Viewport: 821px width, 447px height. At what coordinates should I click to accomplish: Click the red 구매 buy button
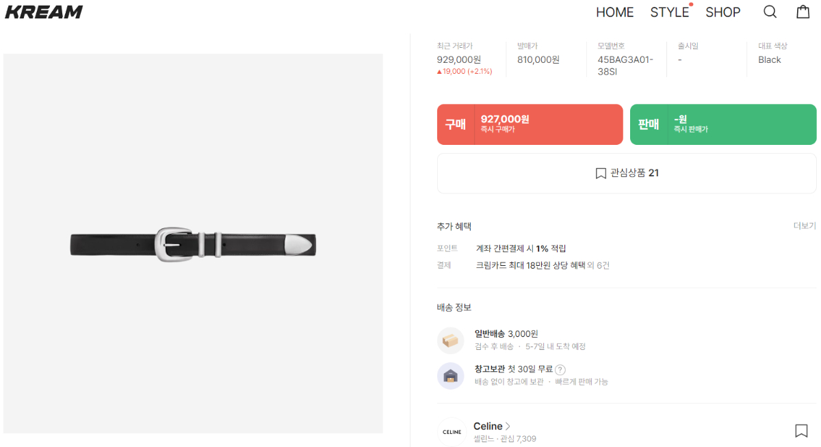[530, 124]
